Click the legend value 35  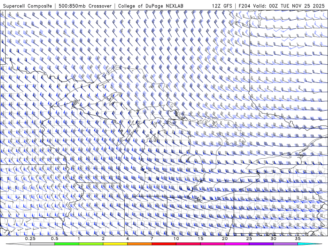(298, 239)
